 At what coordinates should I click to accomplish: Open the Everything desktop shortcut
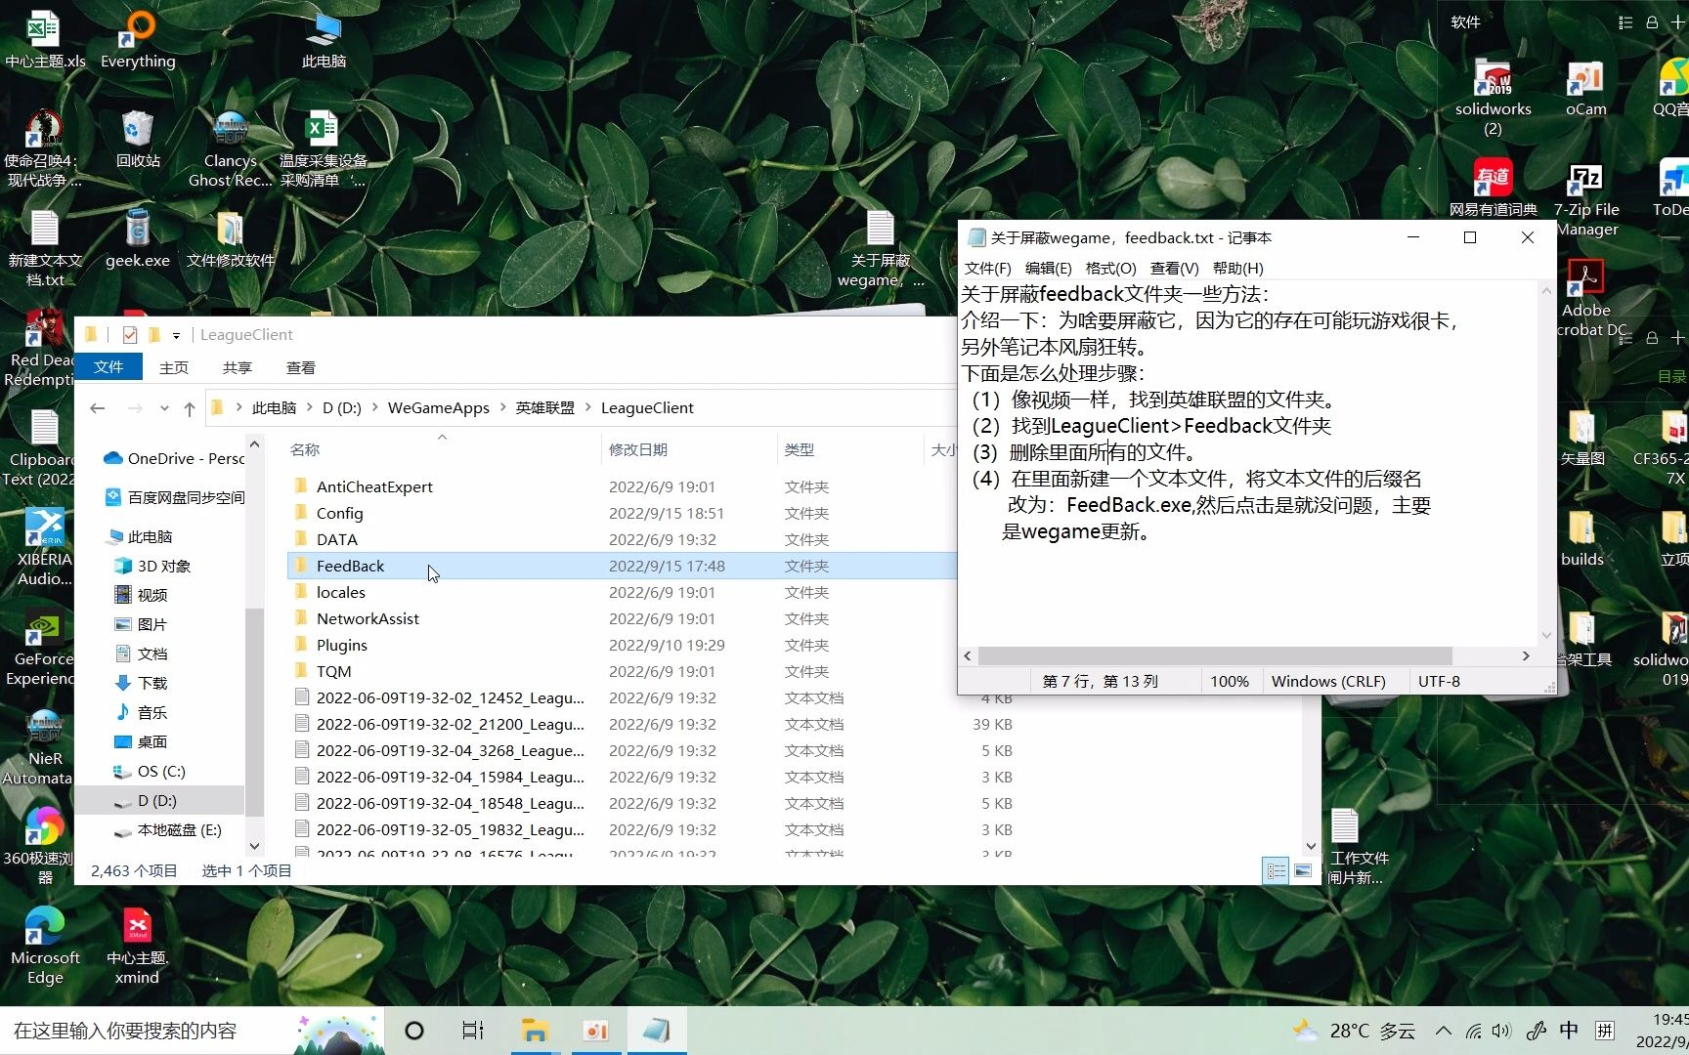[138, 39]
